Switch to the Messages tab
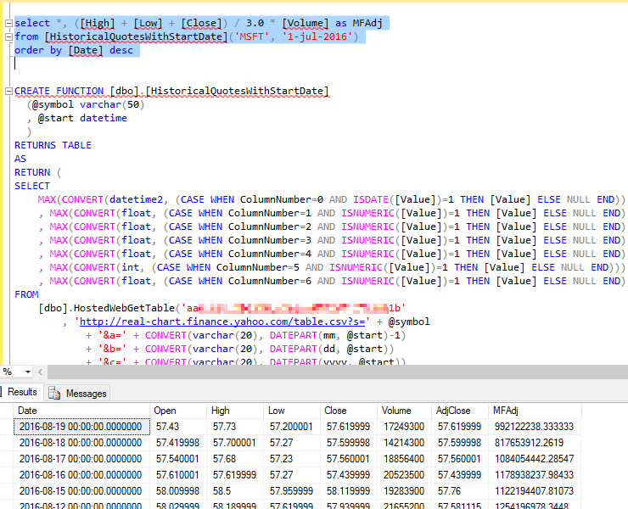The width and height of the screenshot is (628, 509). point(86,393)
